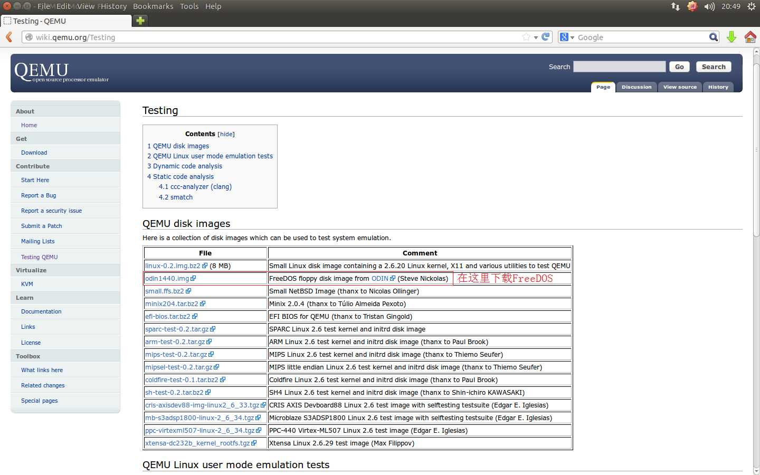Image resolution: width=760 pixels, height=475 pixels.
Task: Open the Help menu
Action: pos(213,6)
